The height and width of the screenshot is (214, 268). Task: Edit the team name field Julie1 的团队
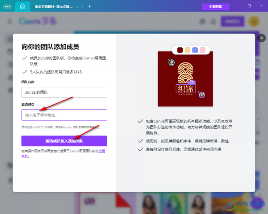click(x=64, y=92)
